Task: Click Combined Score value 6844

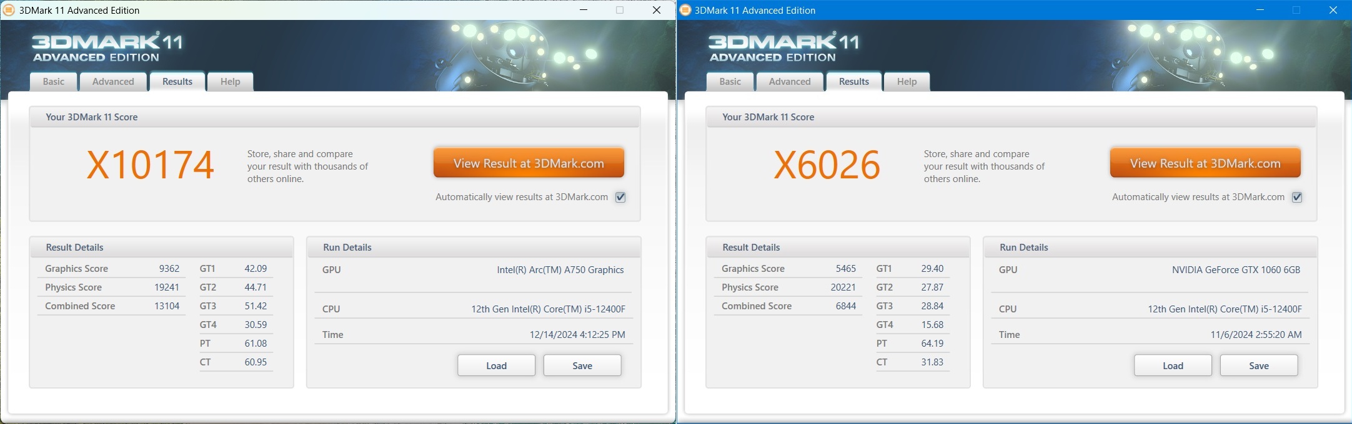Action: [846, 306]
